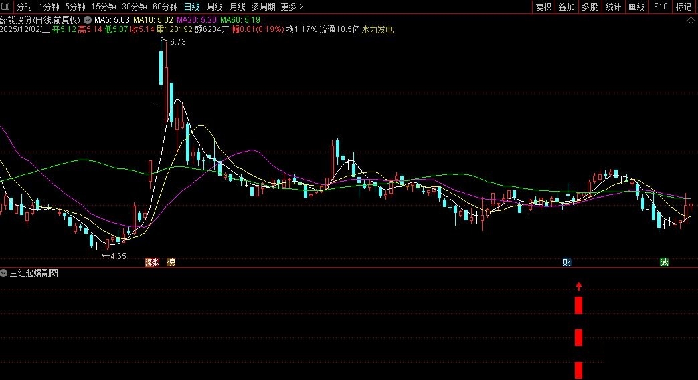
Task: Click the 叠加 overlay button
Action: (567, 7)
